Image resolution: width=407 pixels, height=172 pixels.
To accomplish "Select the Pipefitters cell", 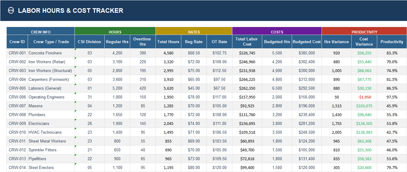I will (x=51, y=159).
